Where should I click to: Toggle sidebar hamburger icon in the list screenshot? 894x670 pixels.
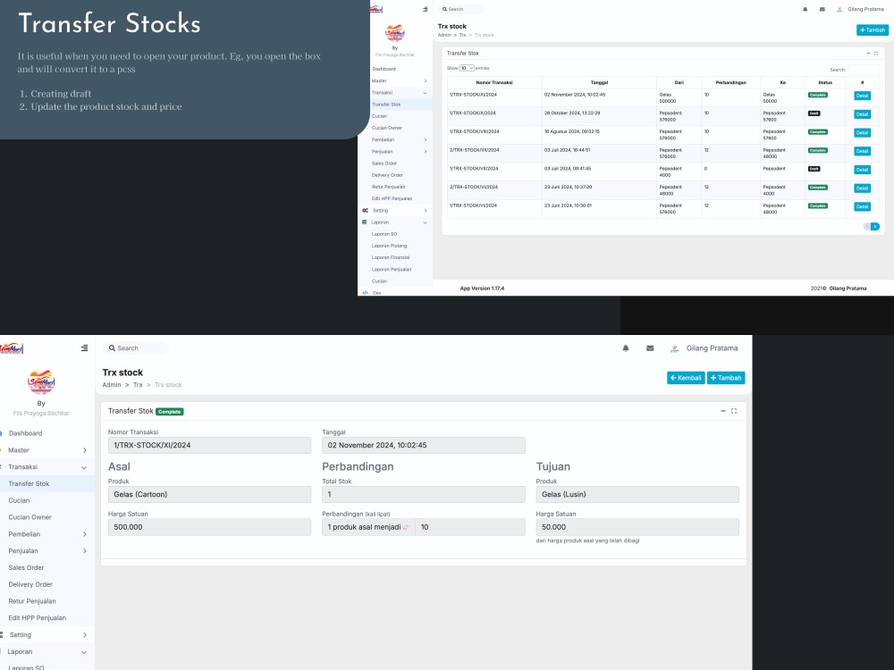click(x=425, y=9)
